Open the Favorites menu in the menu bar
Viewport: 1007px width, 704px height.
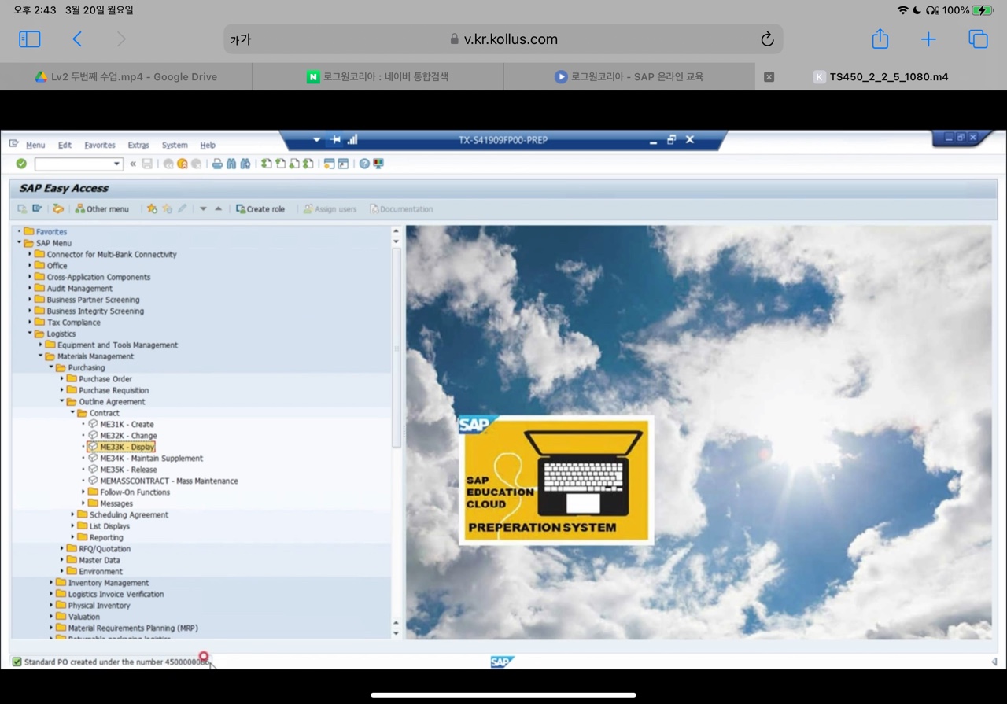[100, 146]
